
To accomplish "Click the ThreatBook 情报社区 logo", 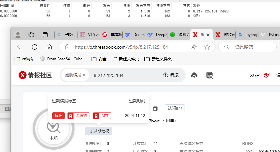I will point(35,75).
